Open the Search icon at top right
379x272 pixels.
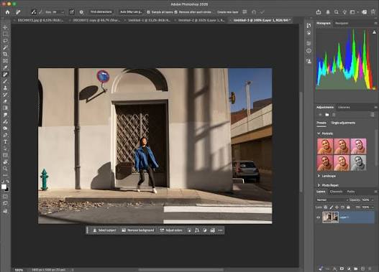click(x=337, y=11)
